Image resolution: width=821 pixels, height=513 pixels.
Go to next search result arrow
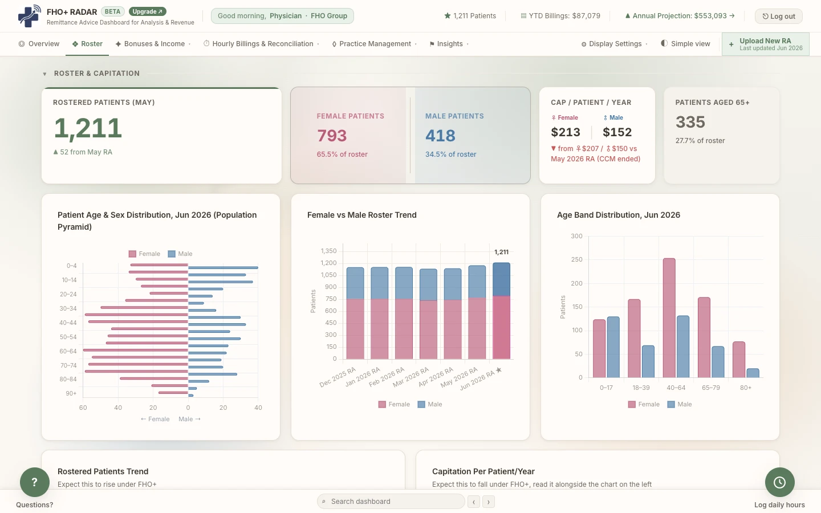[489, 502]
